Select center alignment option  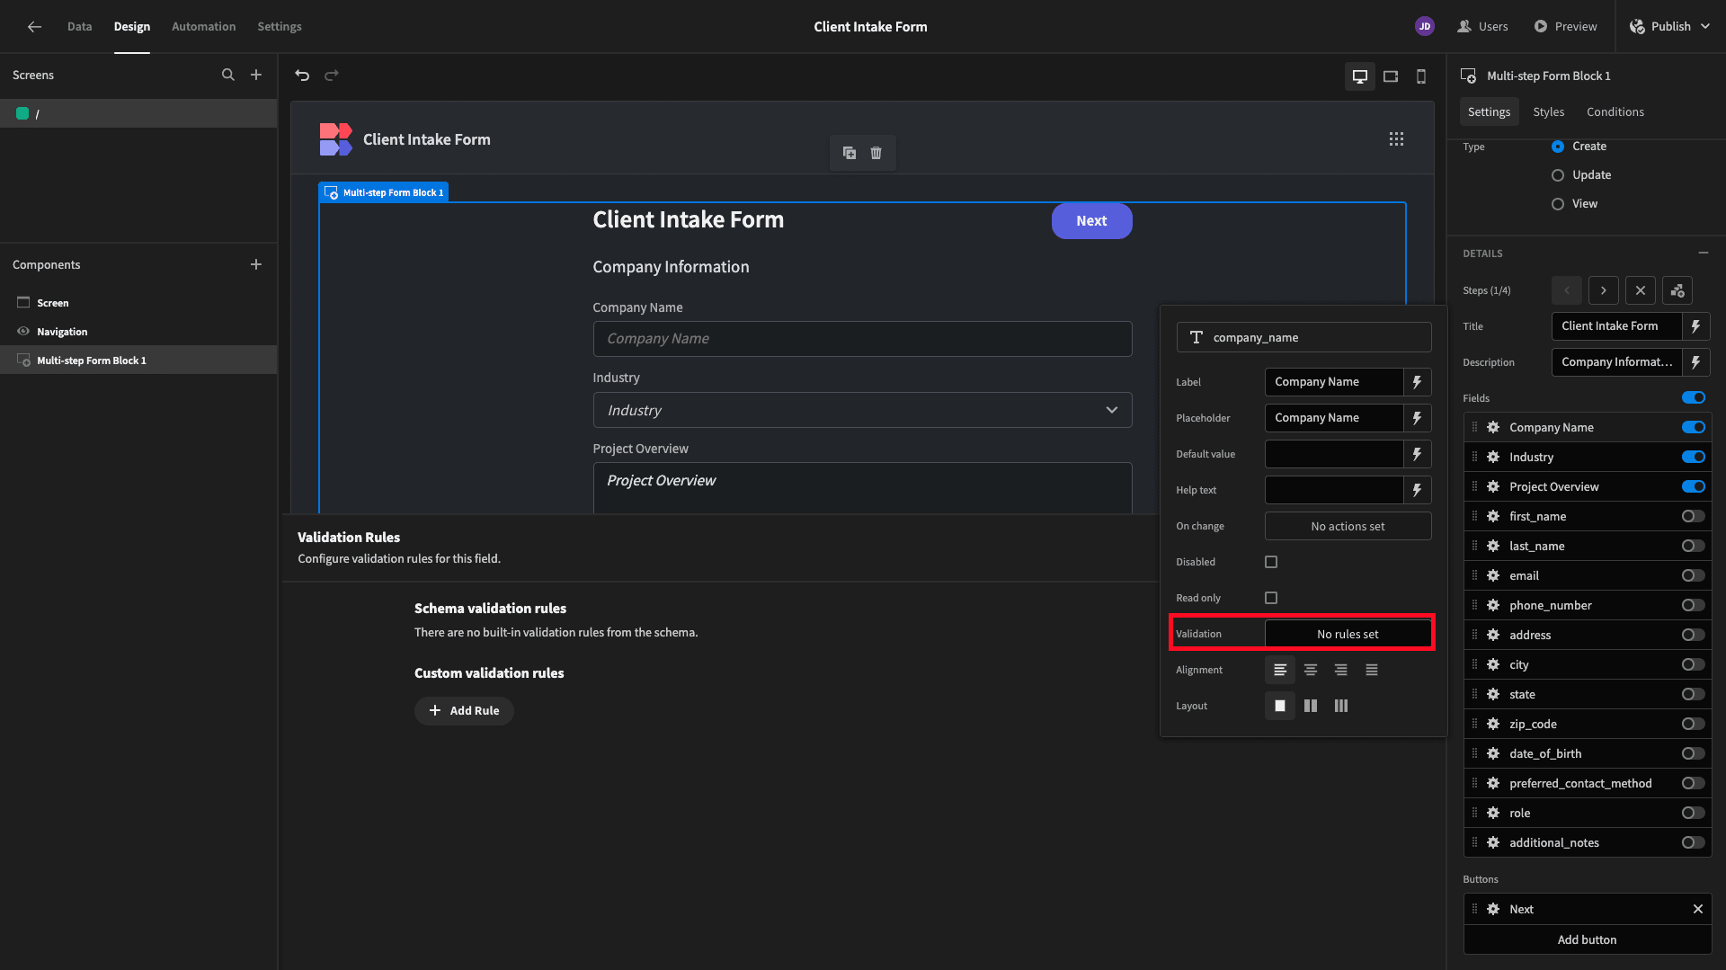point(1311,671)
